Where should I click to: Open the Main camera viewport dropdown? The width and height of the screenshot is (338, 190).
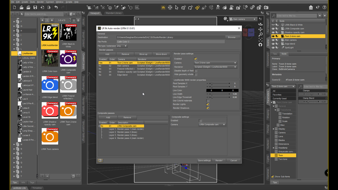coord(243,19)
